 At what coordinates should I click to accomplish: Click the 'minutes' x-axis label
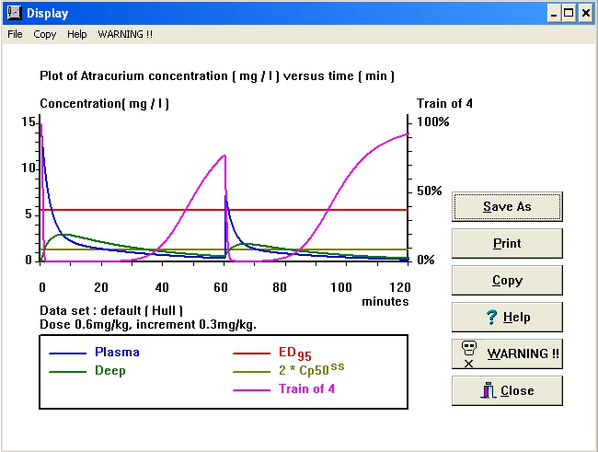385,301
